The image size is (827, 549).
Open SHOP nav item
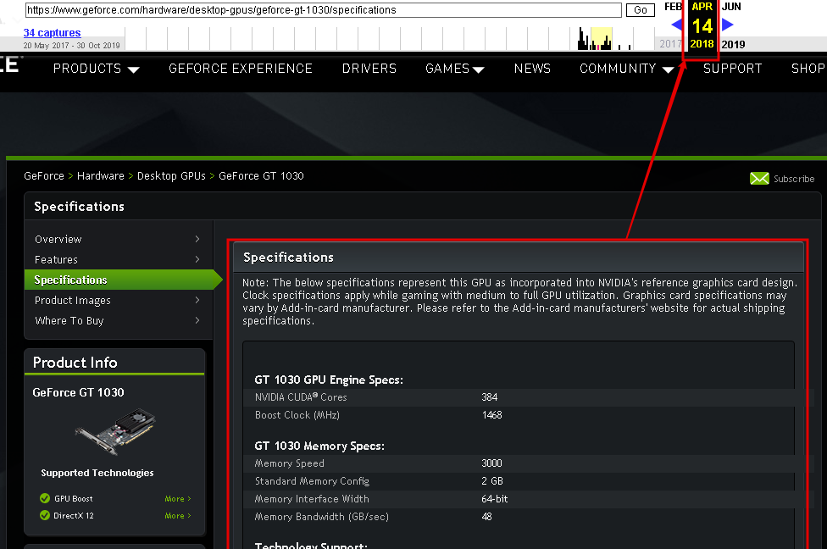point(808,69)
